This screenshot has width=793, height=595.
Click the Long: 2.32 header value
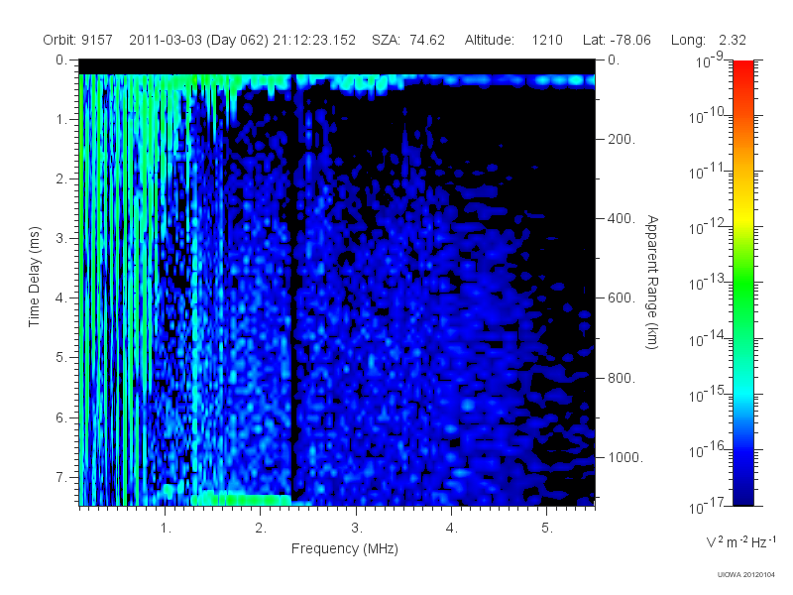click(x=709, y=41)
